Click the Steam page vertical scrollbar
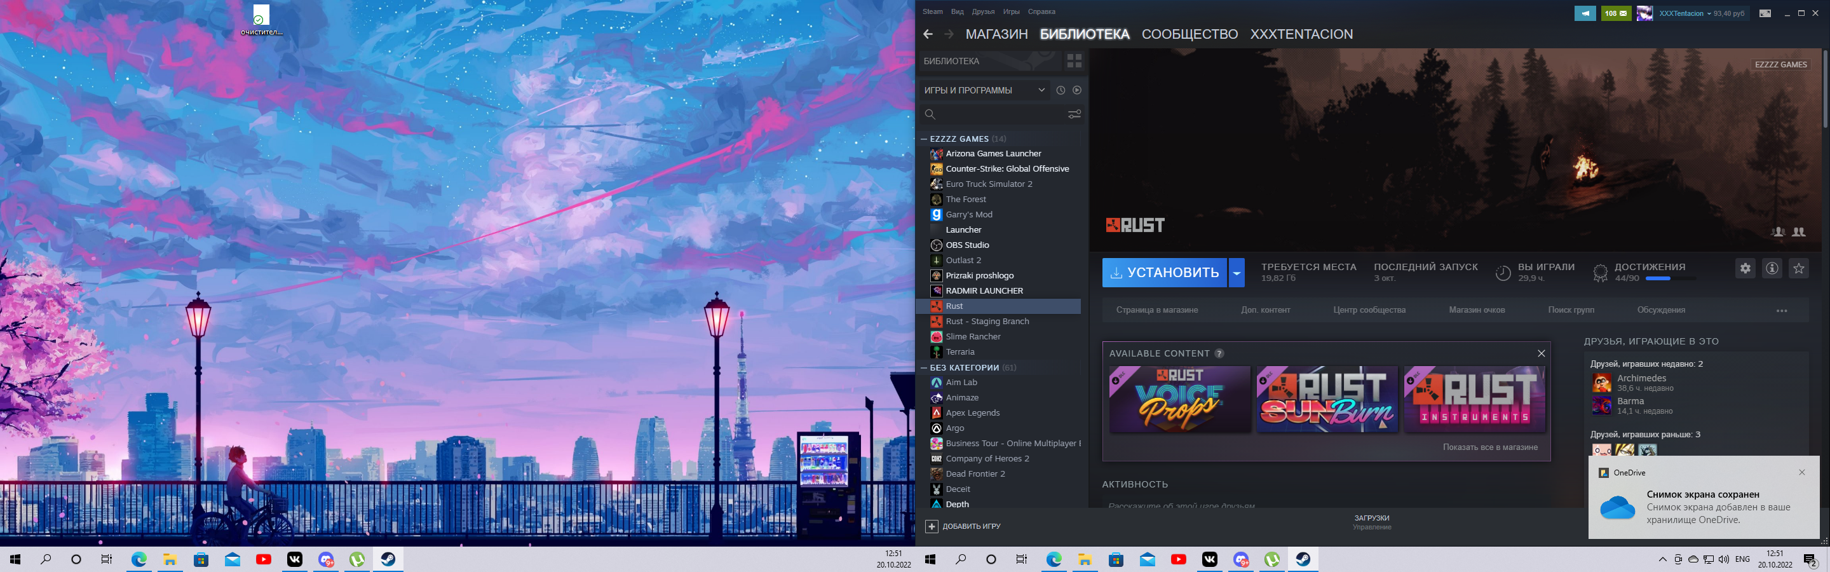Screen dimensions: 1830x572 coord(1824,89)
